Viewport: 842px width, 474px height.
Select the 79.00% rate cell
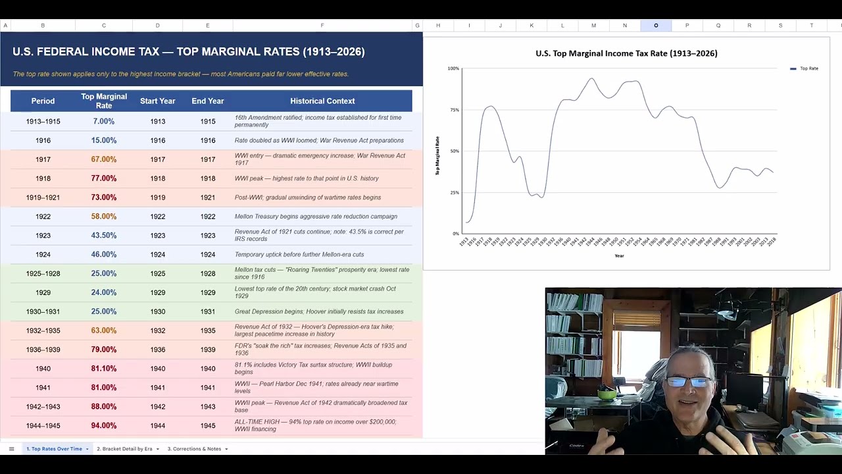pos(104,350)
